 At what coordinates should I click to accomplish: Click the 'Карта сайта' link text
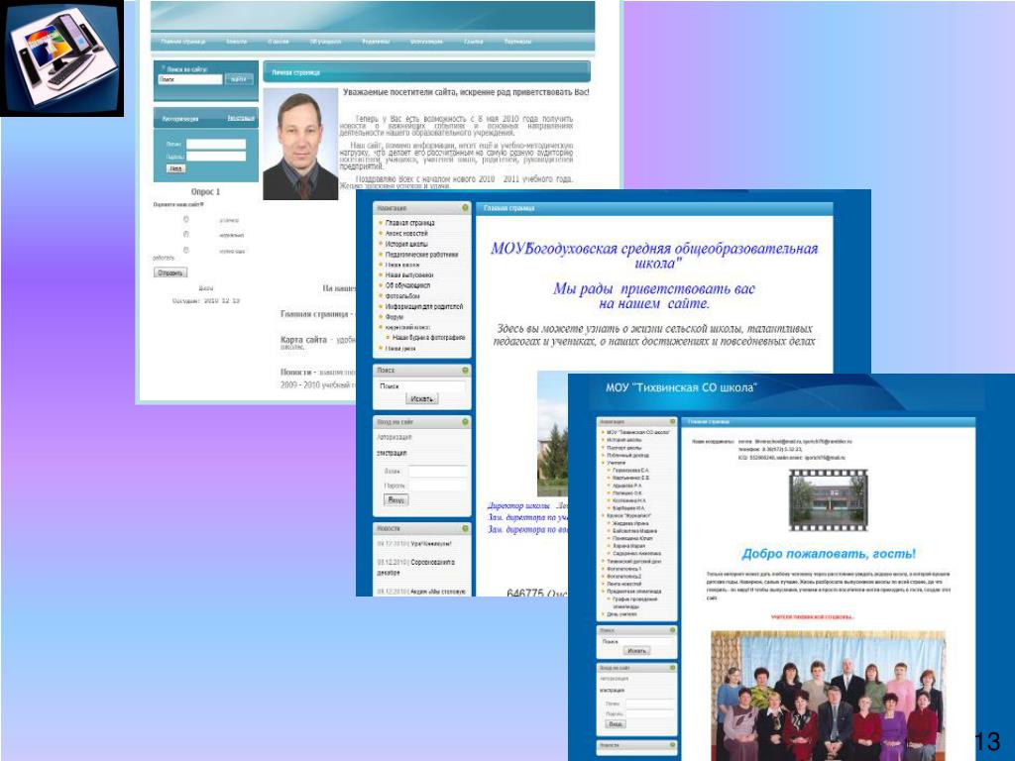click(x=303, y=340)
